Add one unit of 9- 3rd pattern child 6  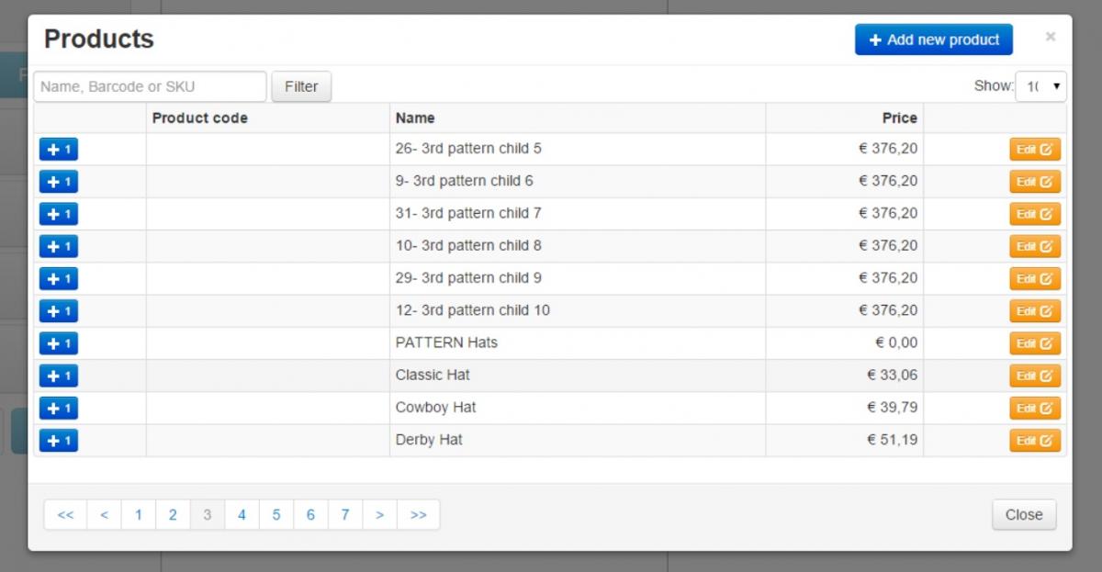(59, 182)
